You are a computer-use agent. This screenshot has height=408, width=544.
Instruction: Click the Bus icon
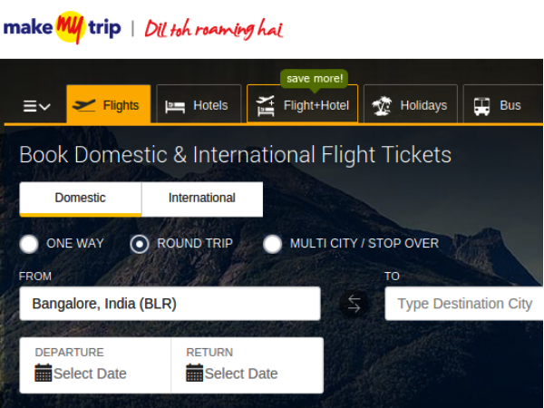(481, 105)
